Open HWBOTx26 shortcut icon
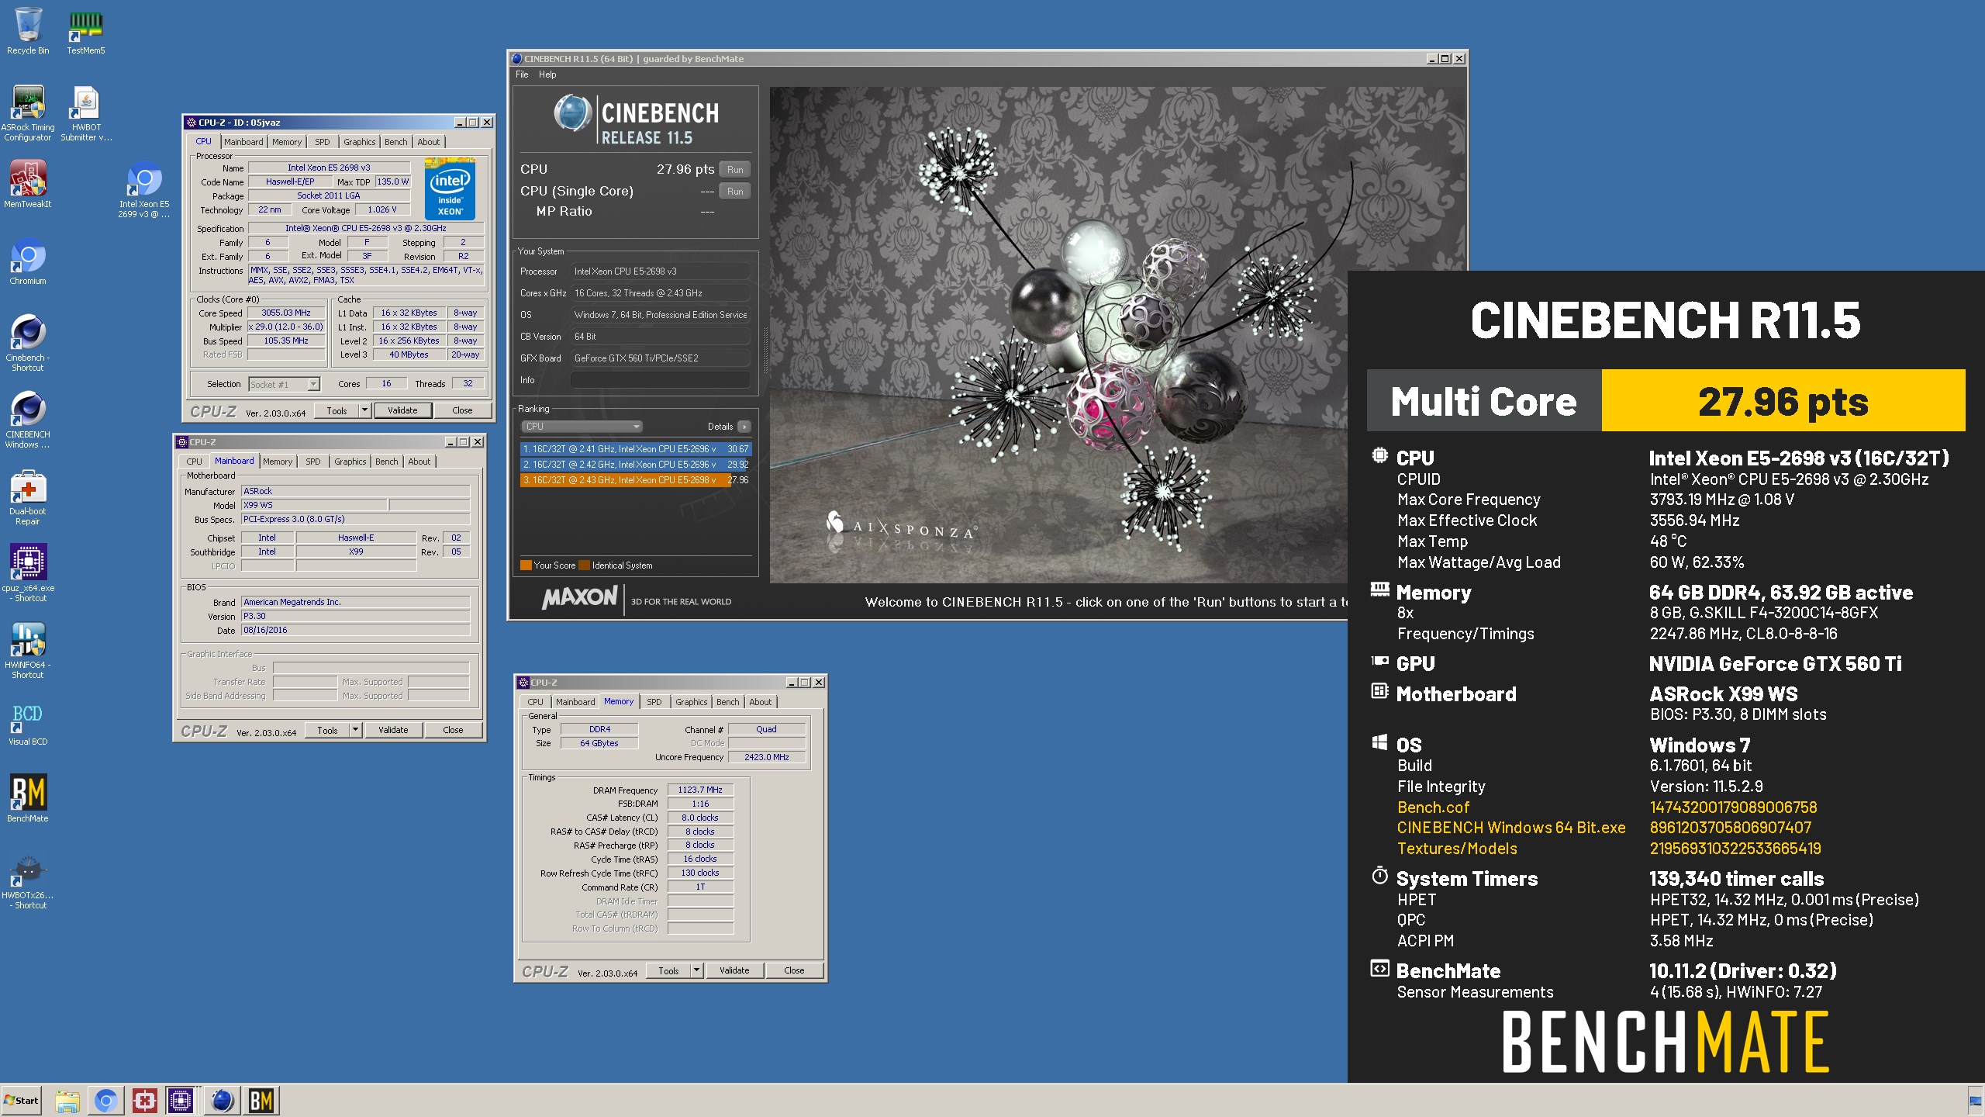 [28, 882]
